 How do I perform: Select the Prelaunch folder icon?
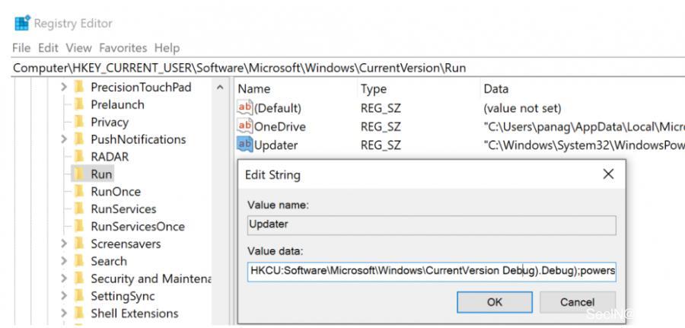tap(78, 105)
